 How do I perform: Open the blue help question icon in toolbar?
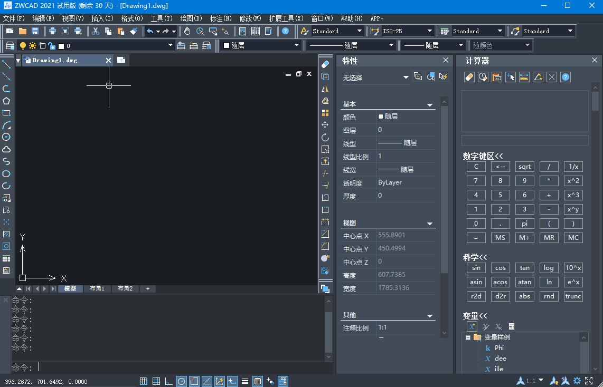click(285, 31)
